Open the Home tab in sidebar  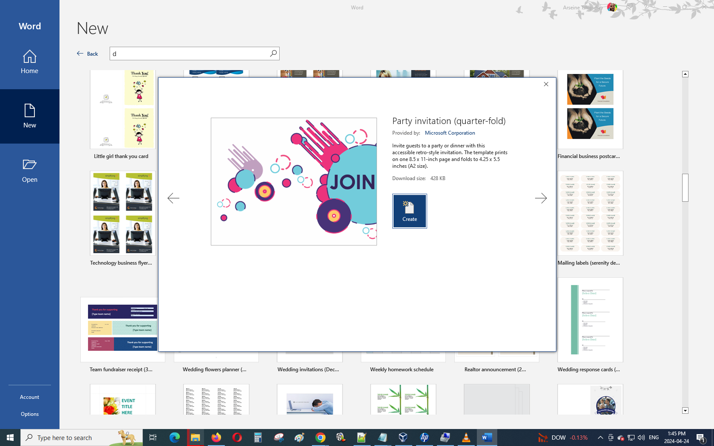pyautogui.click(x=29, y=62)
